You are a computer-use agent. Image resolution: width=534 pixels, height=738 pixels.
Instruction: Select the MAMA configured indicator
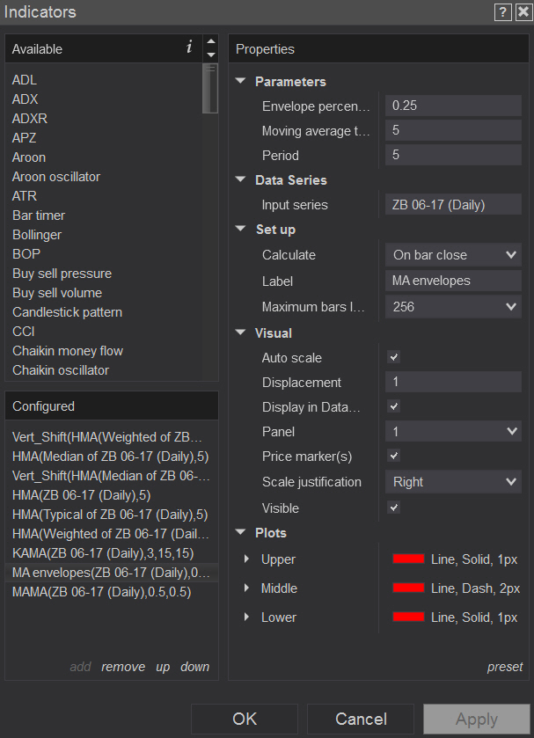(x=101, y=592)
